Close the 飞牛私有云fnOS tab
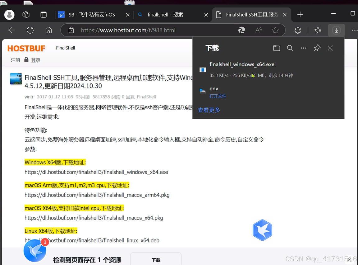This screenshot has width=358, height=265. [128, 15]
